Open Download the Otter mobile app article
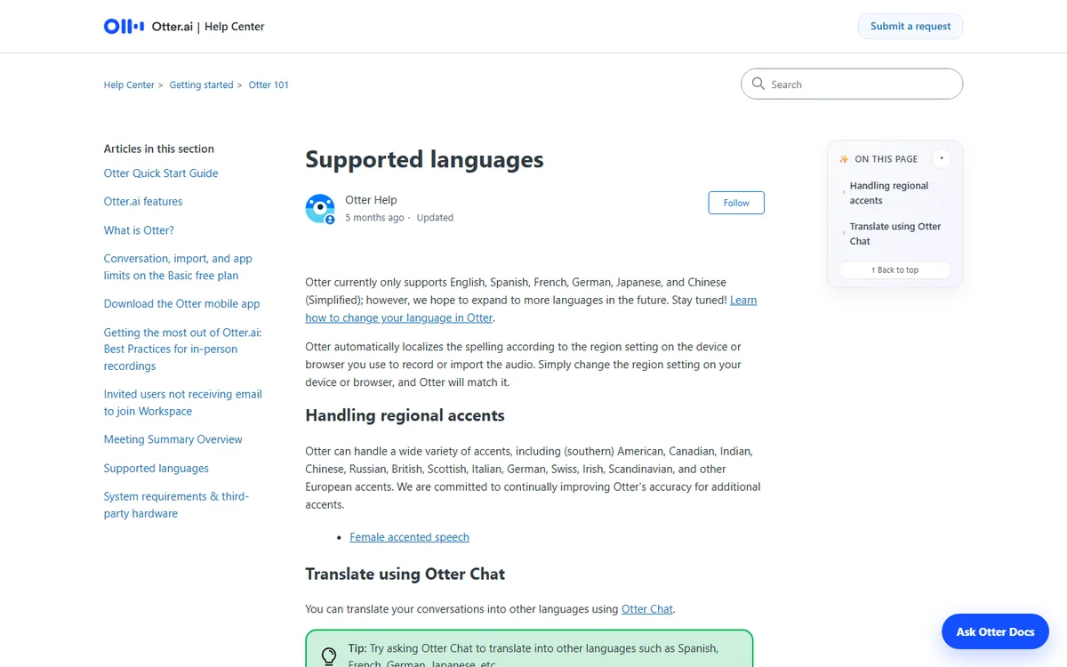The height and width of the screenshot is (667, 1067). coord(181,303)
